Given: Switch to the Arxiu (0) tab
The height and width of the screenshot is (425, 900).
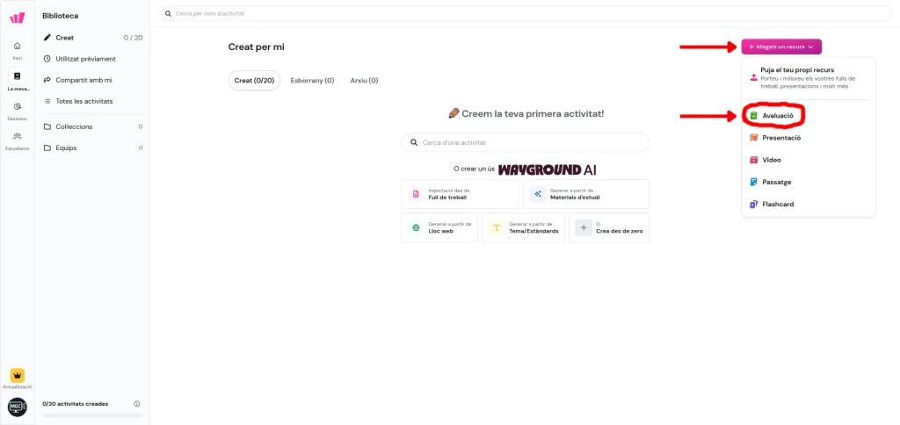Looking at the screenshot, I should [364, 81].
